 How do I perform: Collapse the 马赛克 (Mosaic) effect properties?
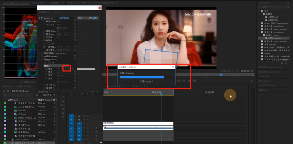pyautogui.click(x=40, y=60)
